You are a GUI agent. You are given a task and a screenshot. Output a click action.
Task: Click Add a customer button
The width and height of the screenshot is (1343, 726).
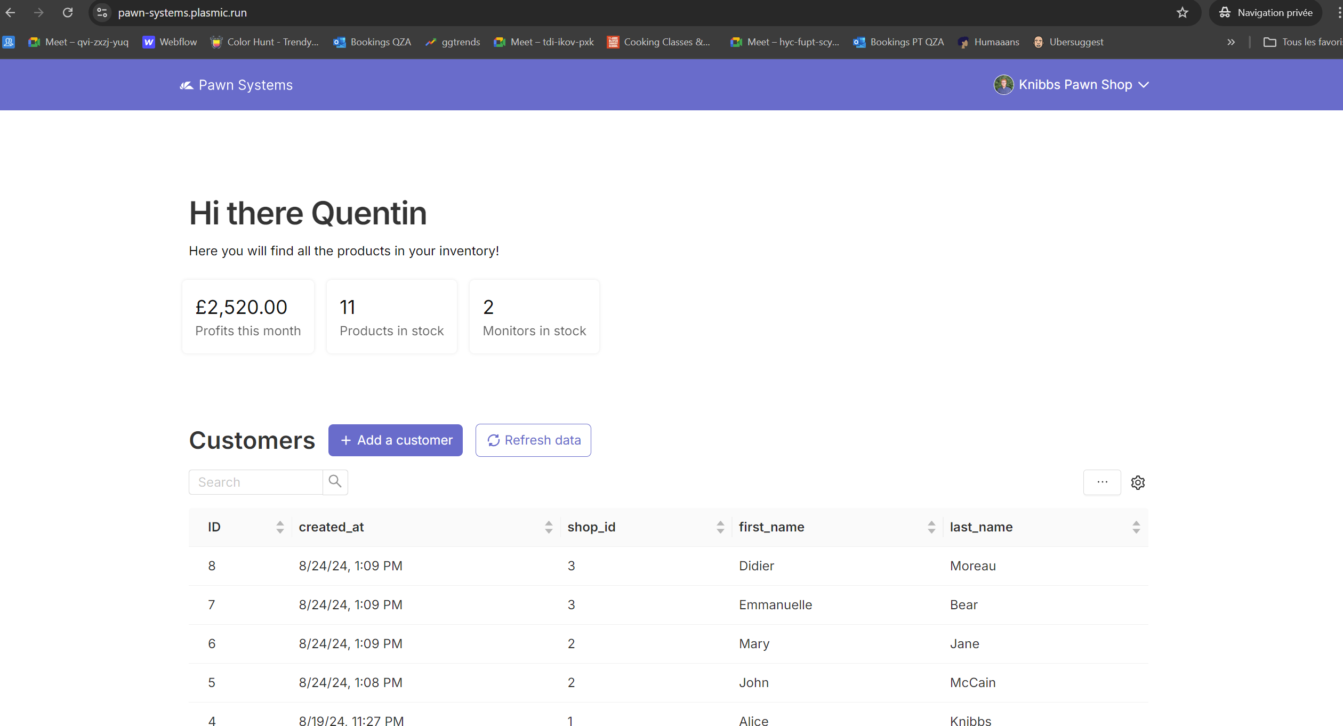click(x=395, y=440)
